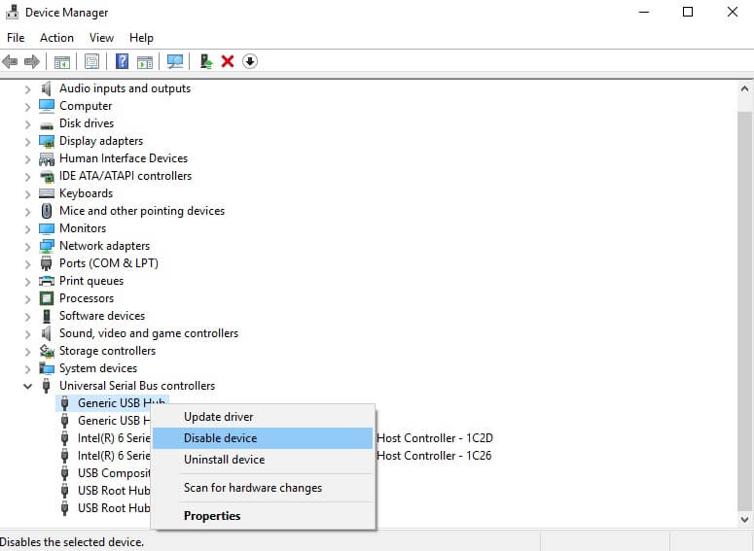Click the Back arrow toolbar icon
754x551 pixels.
pos(10,61)
